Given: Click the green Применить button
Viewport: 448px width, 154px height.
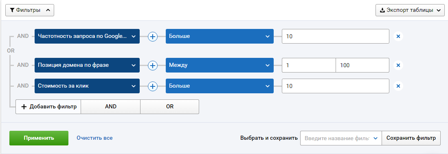Looking at the screenshot, I should click(39, 138).
